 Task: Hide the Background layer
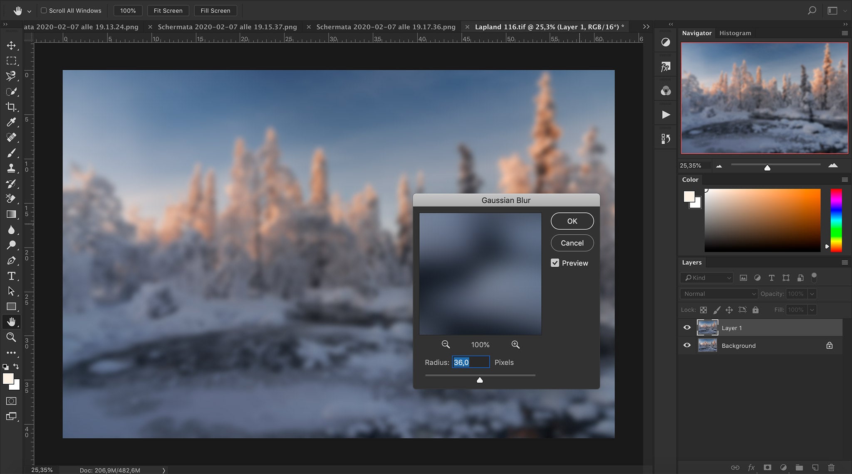pyautogui.click(x=686, y=345)
